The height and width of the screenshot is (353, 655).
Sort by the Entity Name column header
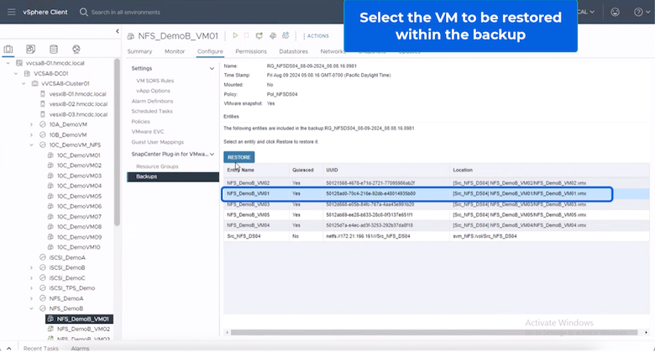click(x=241, y=171)
